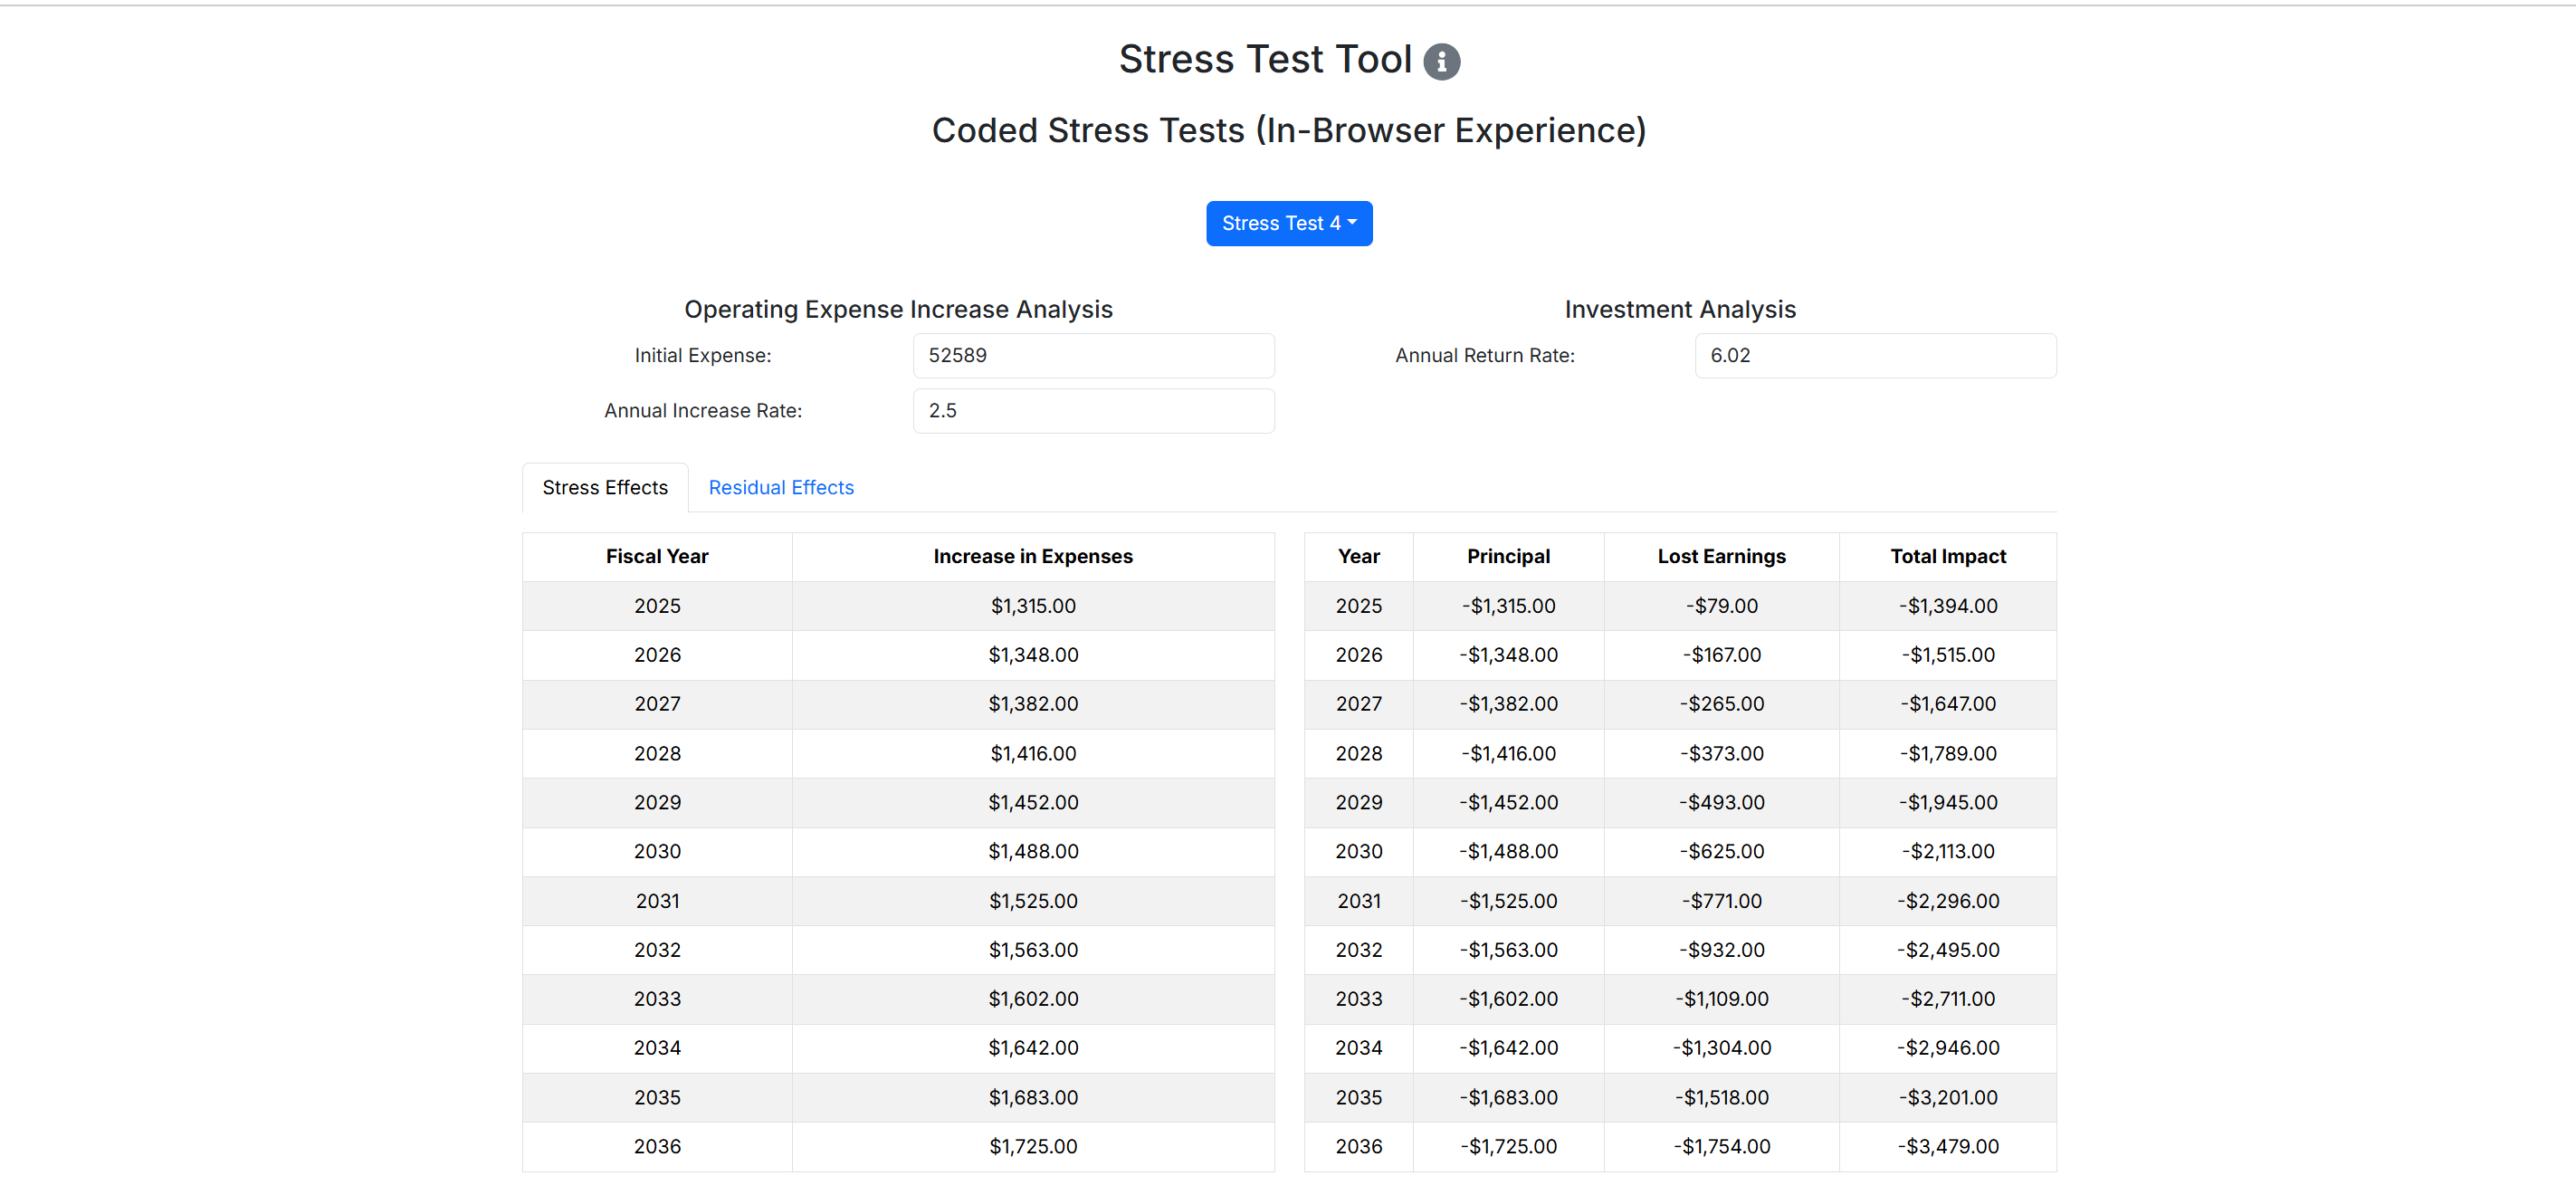This screenshot has height=1195, width=2576.
Task: Click the -$493.00 lost earnings value
Action: [1721, 802]
